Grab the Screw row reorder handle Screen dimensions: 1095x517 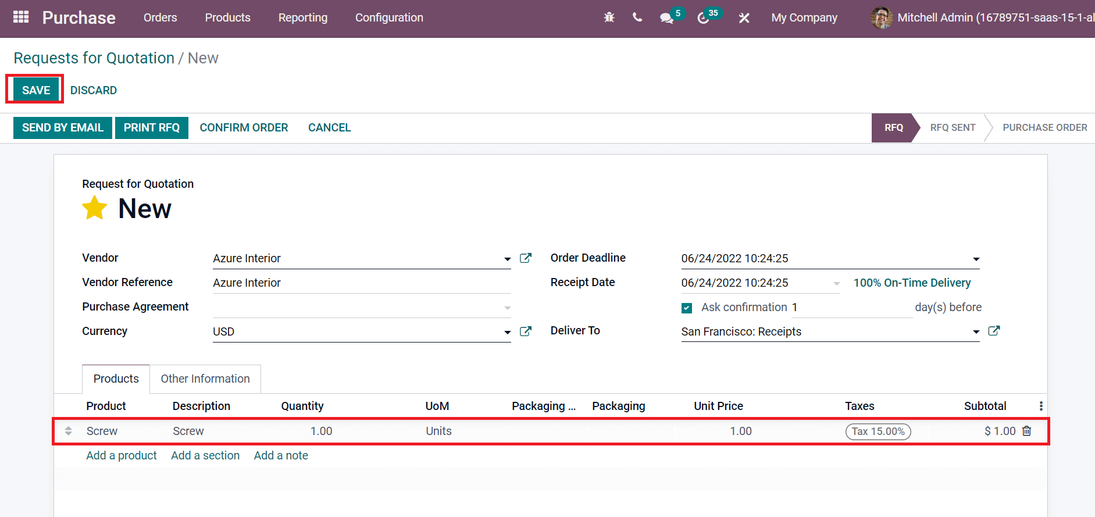69,431
